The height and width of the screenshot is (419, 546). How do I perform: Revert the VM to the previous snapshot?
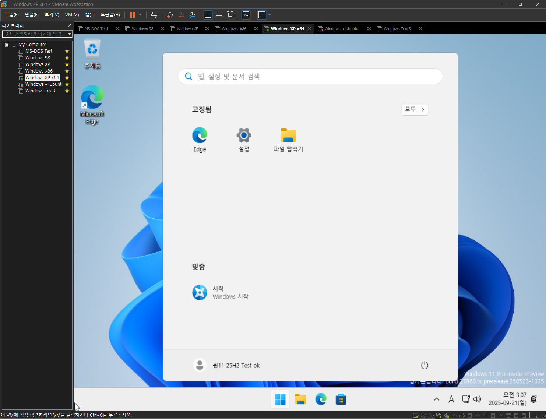pyautogui.click(x=181, y=15)
